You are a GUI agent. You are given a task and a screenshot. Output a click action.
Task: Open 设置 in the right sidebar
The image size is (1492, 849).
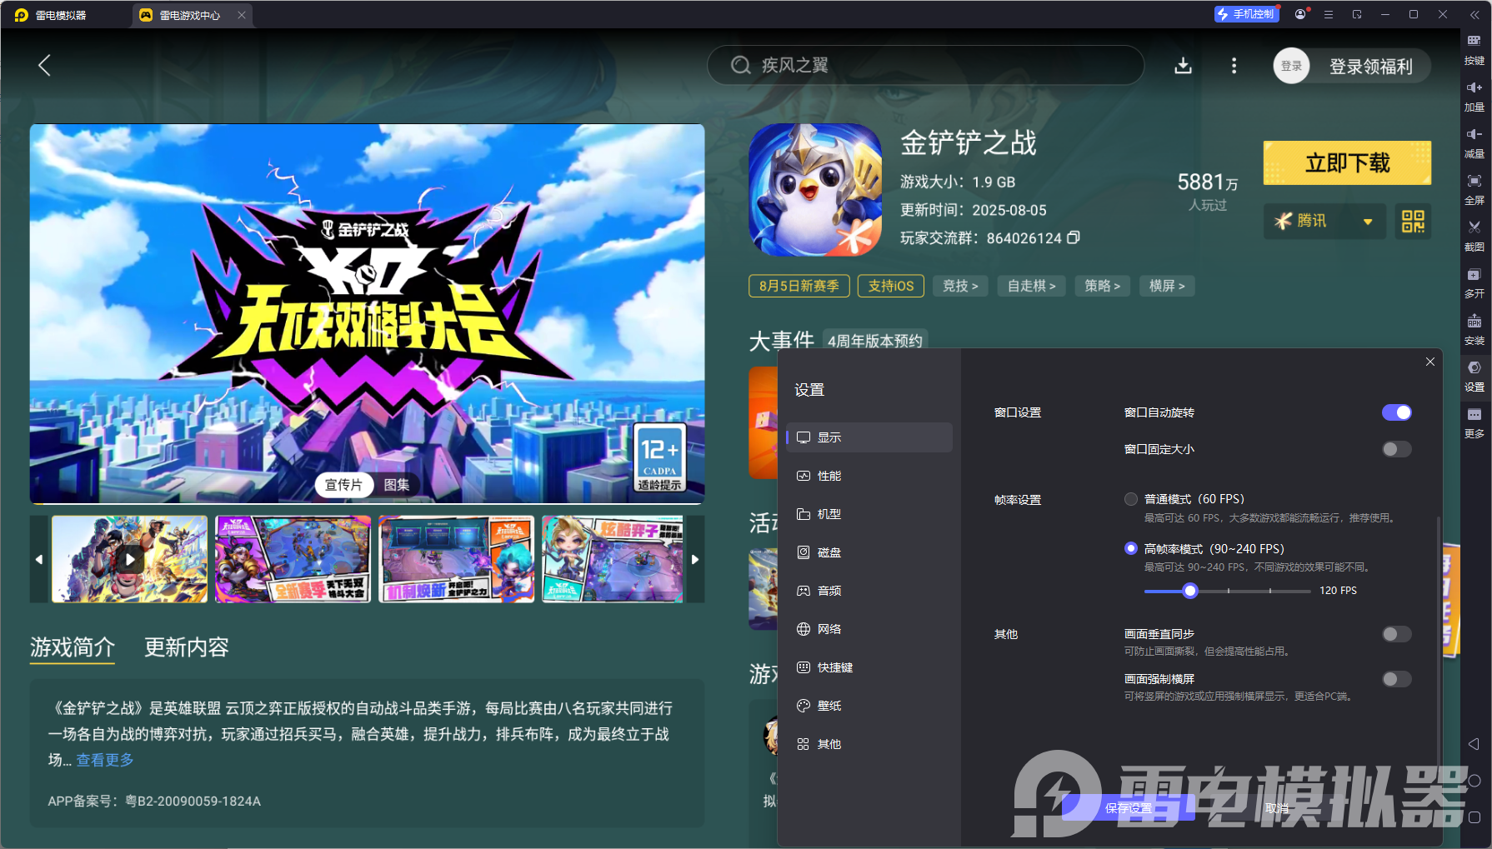click(x=1474, y=376)
